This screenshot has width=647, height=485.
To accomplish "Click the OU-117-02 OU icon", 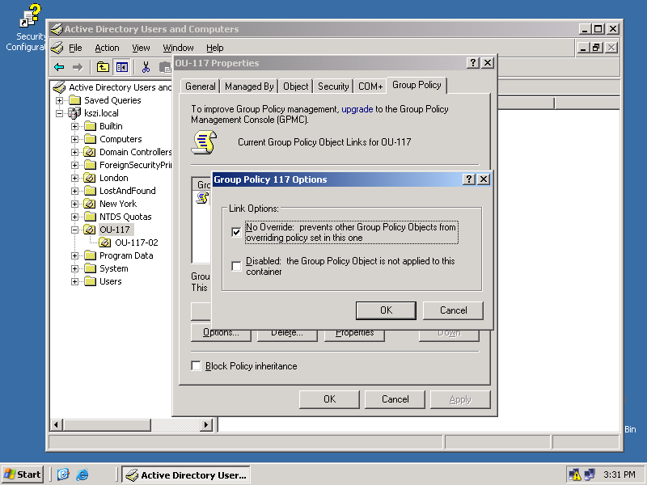I will coord(105,242).
